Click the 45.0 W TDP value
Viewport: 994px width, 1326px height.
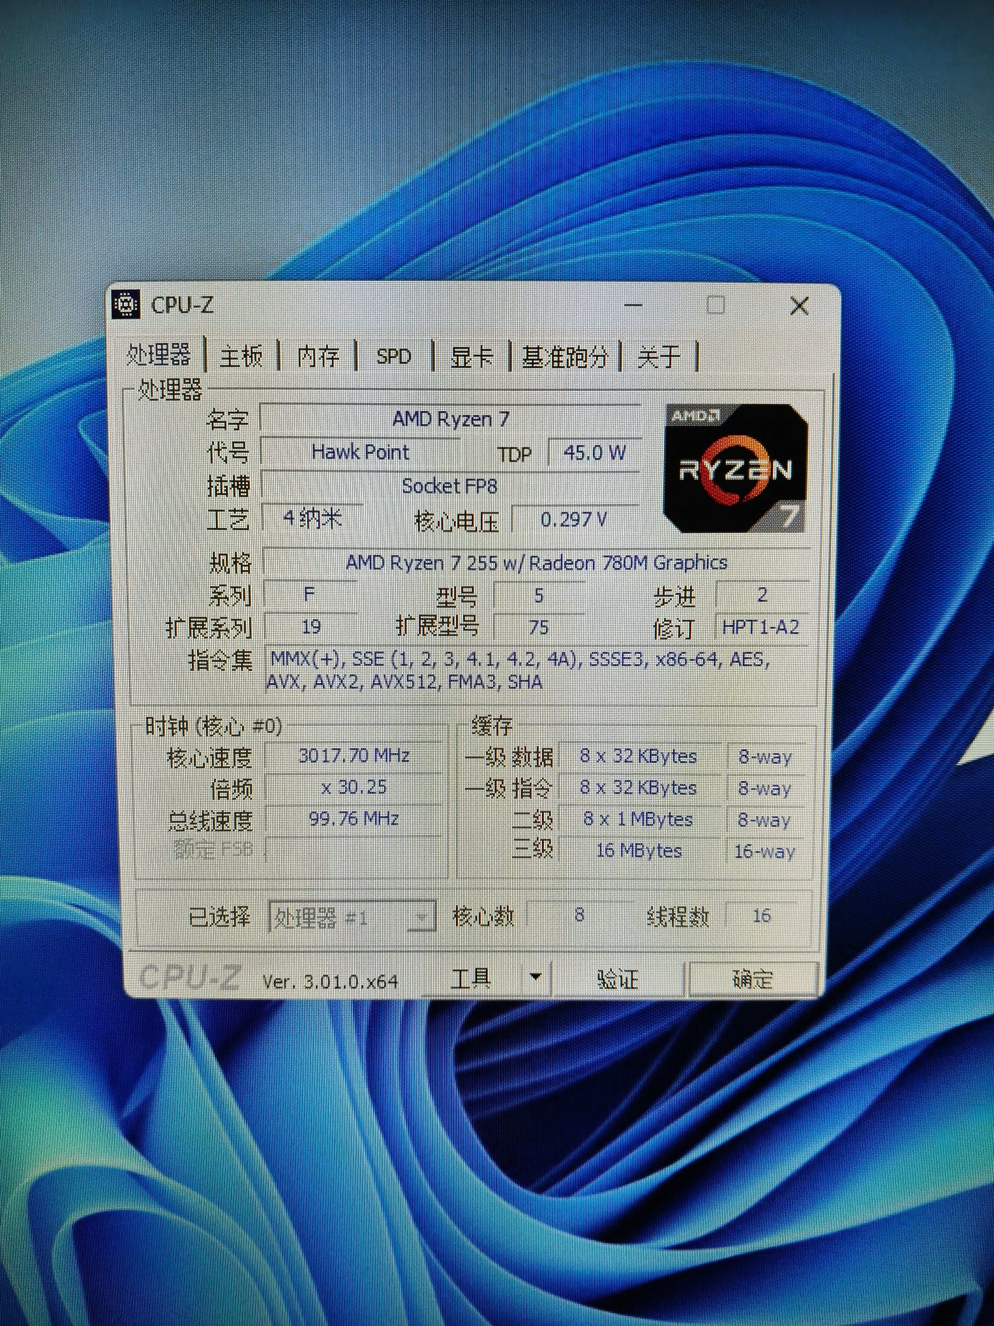tap(594, 452)
